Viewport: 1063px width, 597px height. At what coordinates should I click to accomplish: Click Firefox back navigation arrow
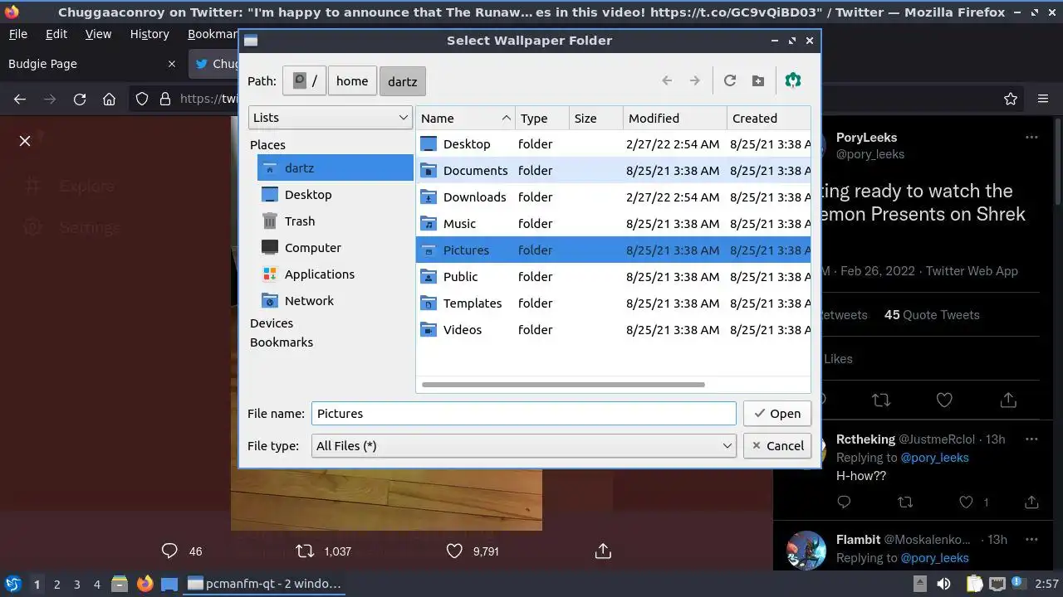click(x=20, y=99)
